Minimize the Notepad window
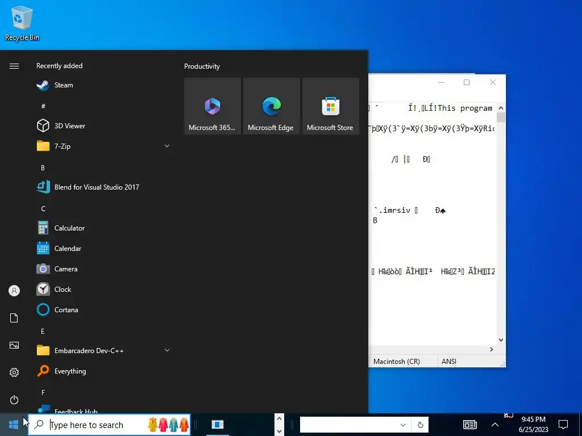The width and height of the screenshot is (582, 436). pos(441,82)
